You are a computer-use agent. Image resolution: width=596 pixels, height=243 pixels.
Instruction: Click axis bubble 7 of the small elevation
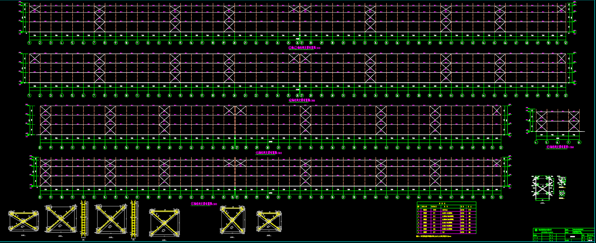[x=568, y=142]
